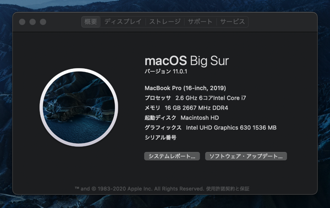Viewport: 330px width, 208px height.
Task: Open the ディスプレイ tab
Action: pyautogui.click(x=123, y=21)
